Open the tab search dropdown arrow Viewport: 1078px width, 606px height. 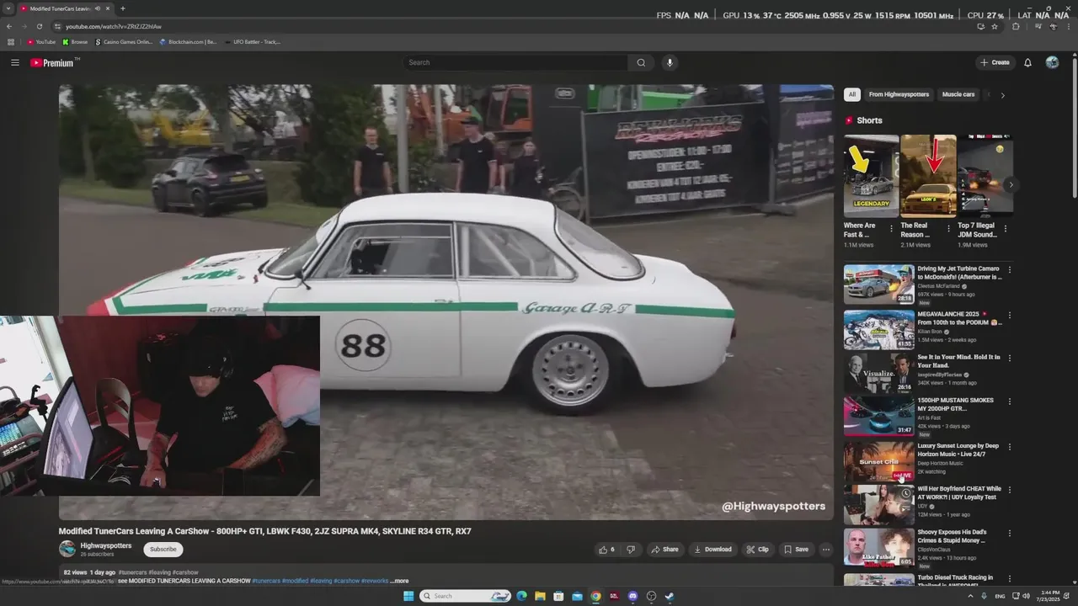8,8
